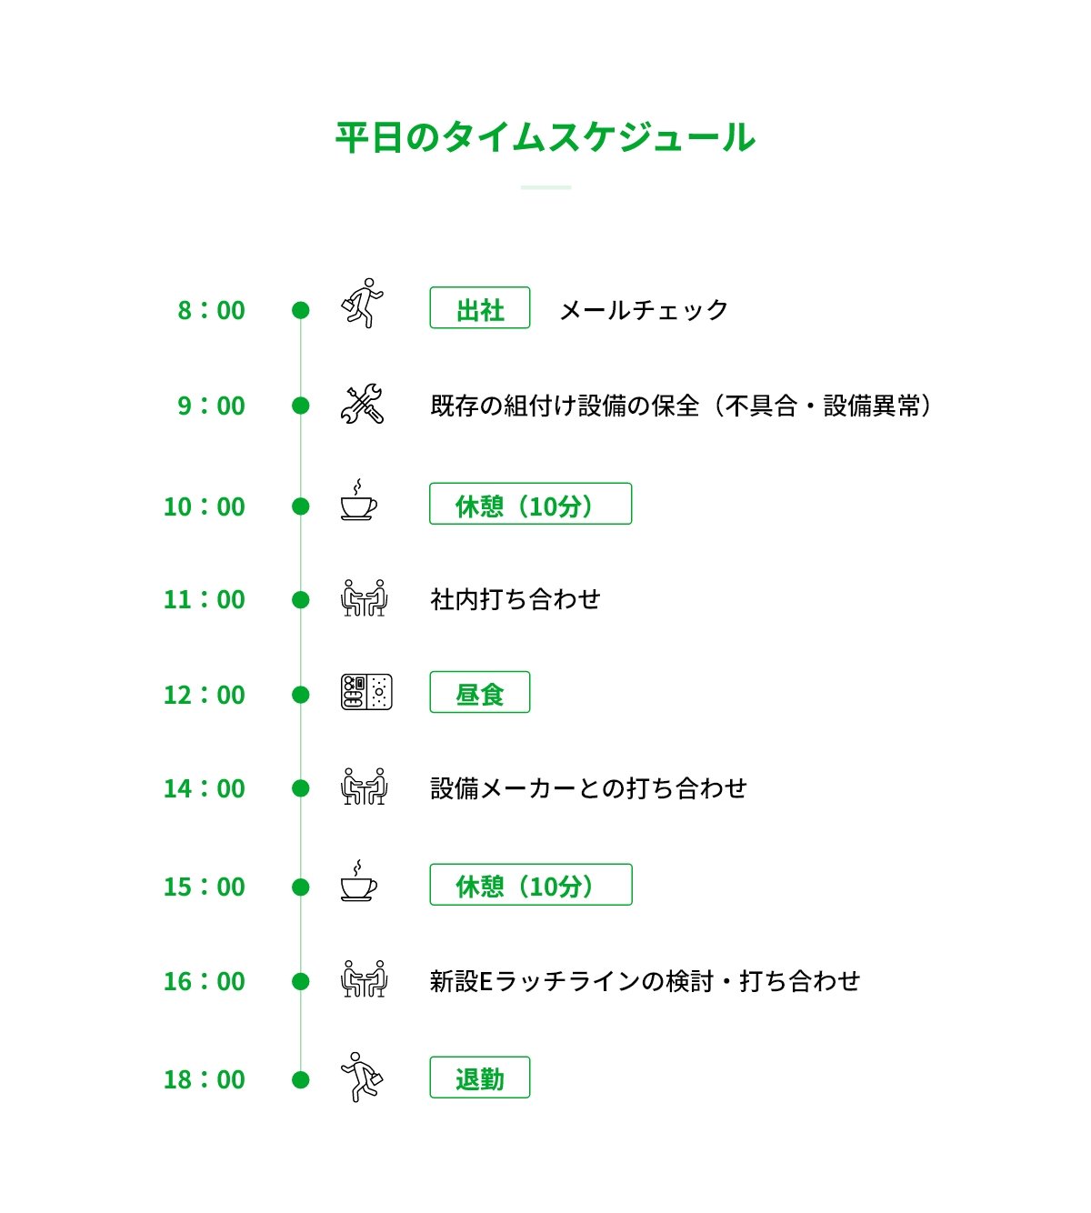Click the 平日のタイムスケジュール heading

pyautogui.click(x=545, y=137)
